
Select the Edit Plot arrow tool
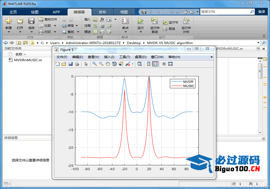(x=86, y=64)
